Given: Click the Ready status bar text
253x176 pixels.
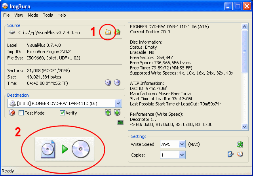Looking at the screenshot, I should point(8,171).
